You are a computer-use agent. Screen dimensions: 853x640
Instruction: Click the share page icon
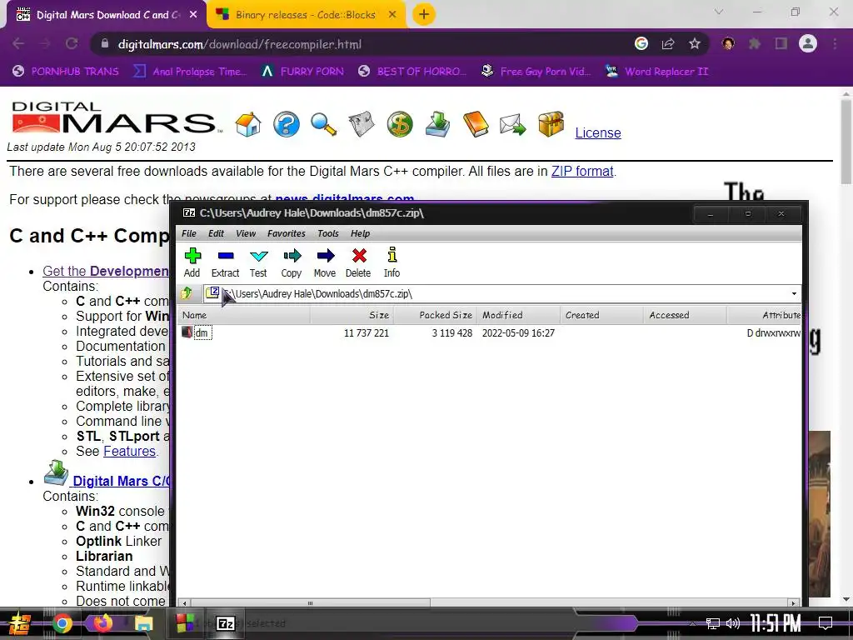point(668,43)
